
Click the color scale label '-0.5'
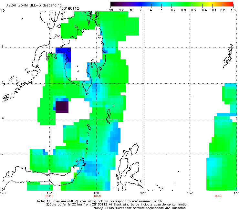(192, 10)
